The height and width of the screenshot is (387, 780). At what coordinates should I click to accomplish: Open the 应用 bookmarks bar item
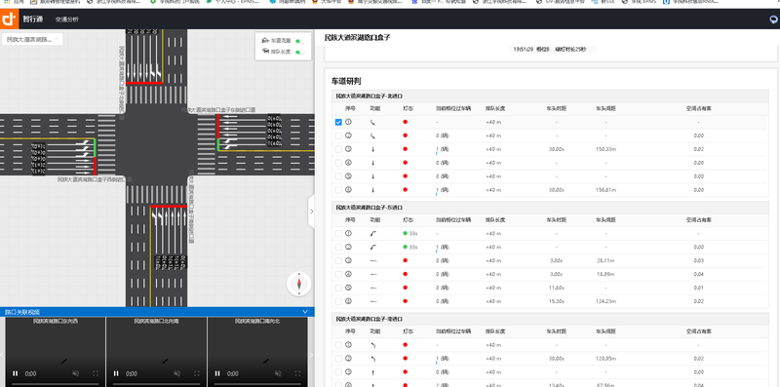[x=15, y=2]
